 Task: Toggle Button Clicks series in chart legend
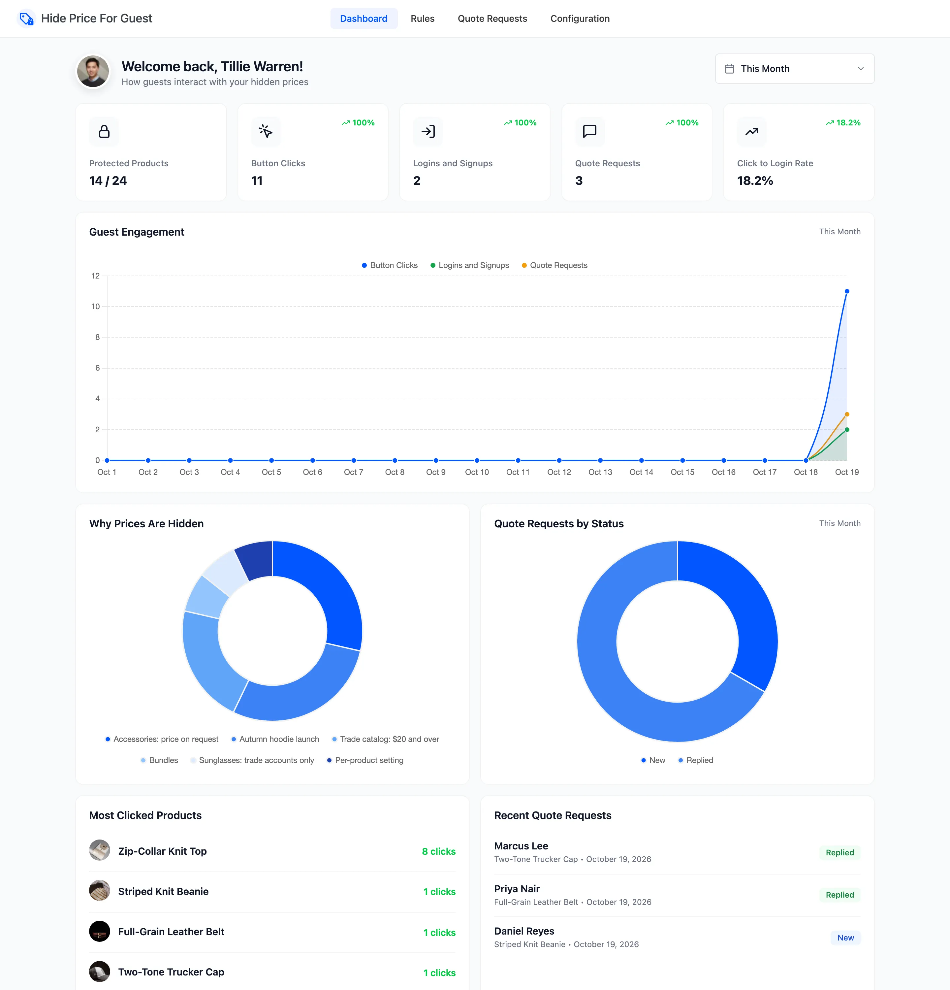(x=390, y=265)
